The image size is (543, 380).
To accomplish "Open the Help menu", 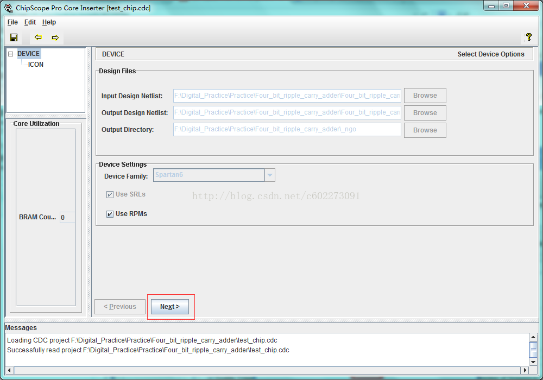I will pyautogui.click(x=49, y=22).
